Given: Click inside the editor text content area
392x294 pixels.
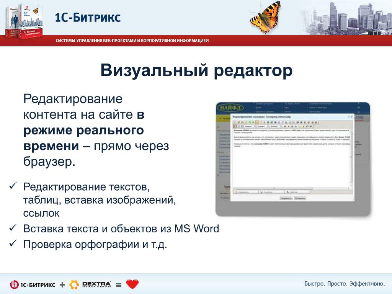Looking at the screenshot, I should point(291,157).
